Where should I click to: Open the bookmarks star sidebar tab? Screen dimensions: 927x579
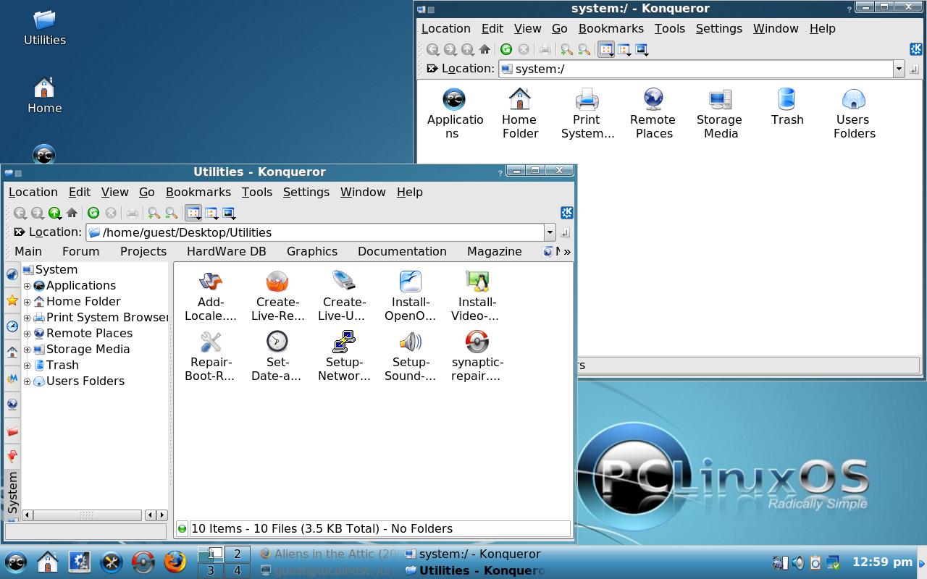(x=12, y=300)
